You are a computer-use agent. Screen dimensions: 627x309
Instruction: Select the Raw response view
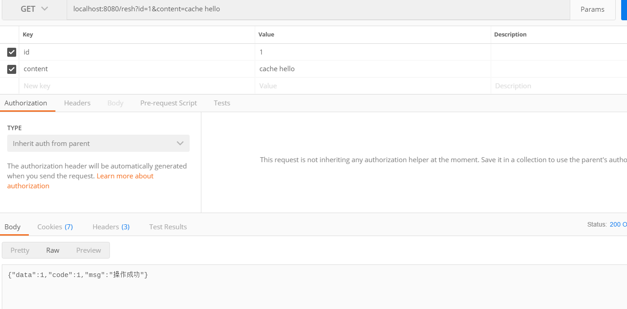tap(53, 250)
